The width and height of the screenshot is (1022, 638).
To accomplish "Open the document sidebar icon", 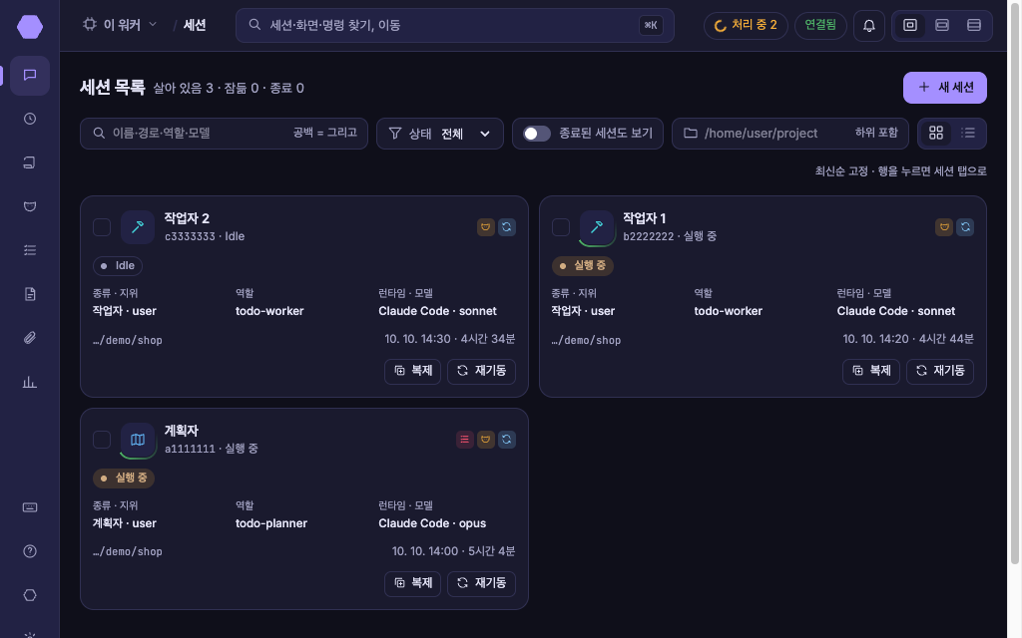I will [30, 294].
